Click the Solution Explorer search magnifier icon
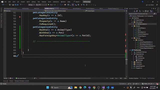The height and width of the screenshot is (90, 160). point(154,14)
